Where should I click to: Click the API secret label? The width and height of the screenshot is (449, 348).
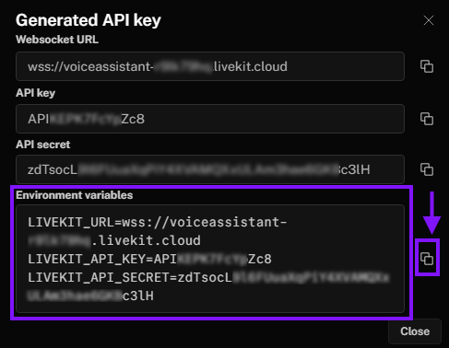point(43,145)
